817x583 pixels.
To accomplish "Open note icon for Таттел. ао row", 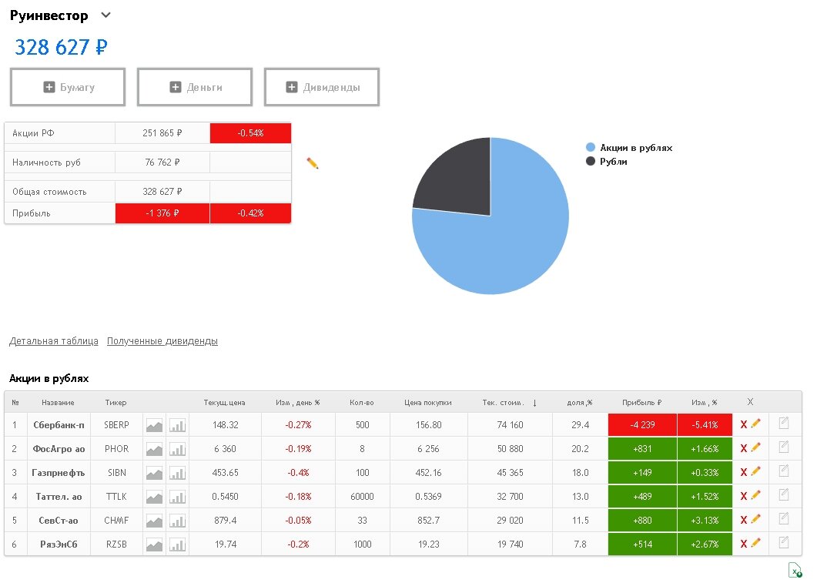I will pyautogui.click(x=784, y=495).
